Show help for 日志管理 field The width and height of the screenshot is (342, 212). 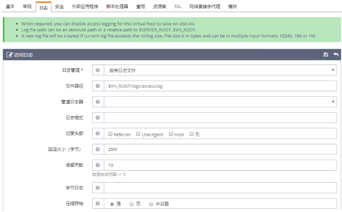click(98, 70)
